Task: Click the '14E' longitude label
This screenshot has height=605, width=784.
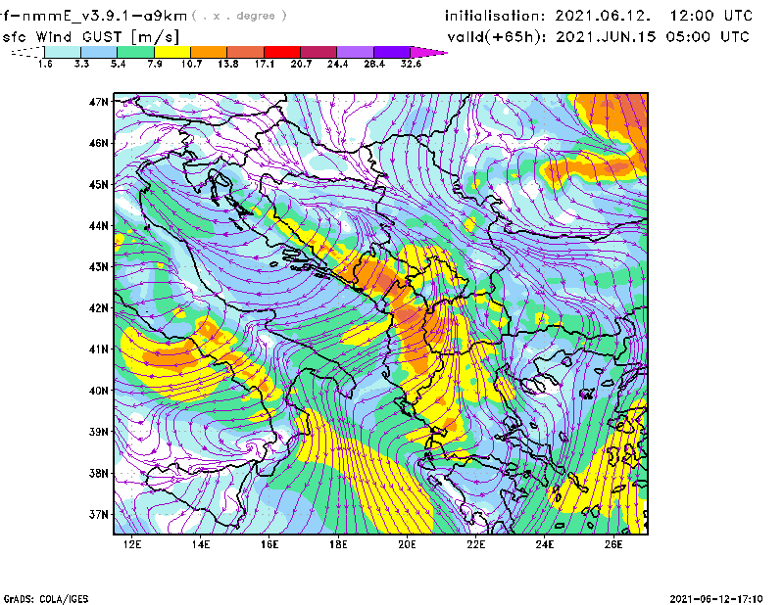Action: click(201, 544)
